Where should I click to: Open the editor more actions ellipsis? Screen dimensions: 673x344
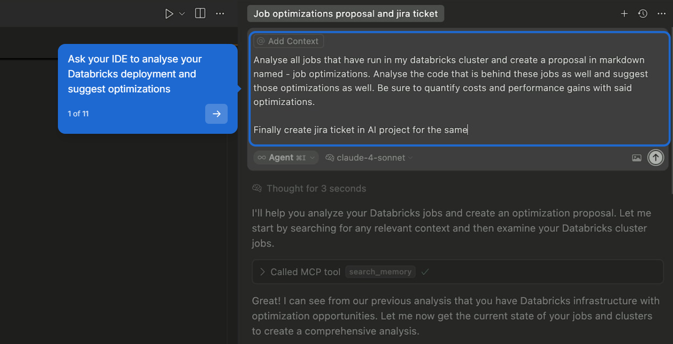(x=220, y=13)
